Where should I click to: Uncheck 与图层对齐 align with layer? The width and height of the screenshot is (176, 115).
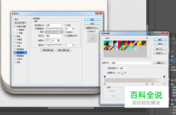[x=65, y=36]
